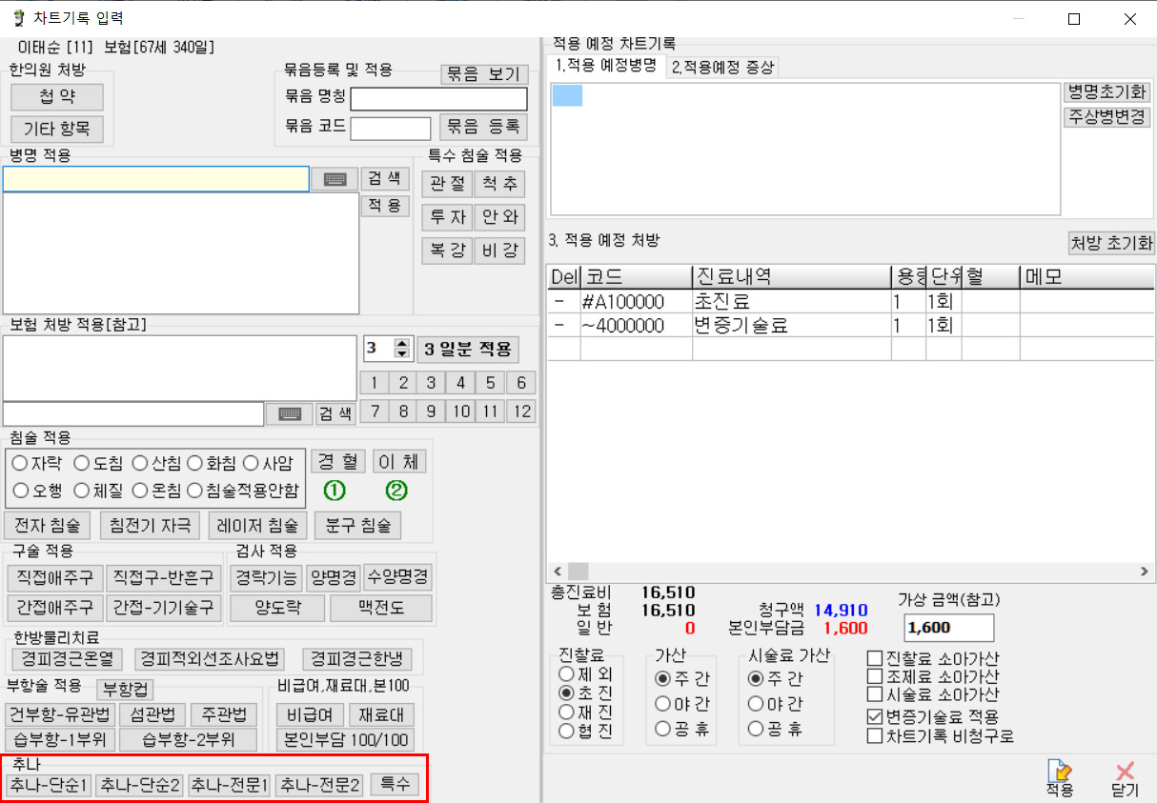Click the 묶음 보기 button
The image size is (1157, 803).
click(483, 74)
